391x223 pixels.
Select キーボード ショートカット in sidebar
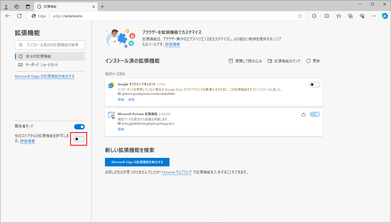click(x=50, y=65)
